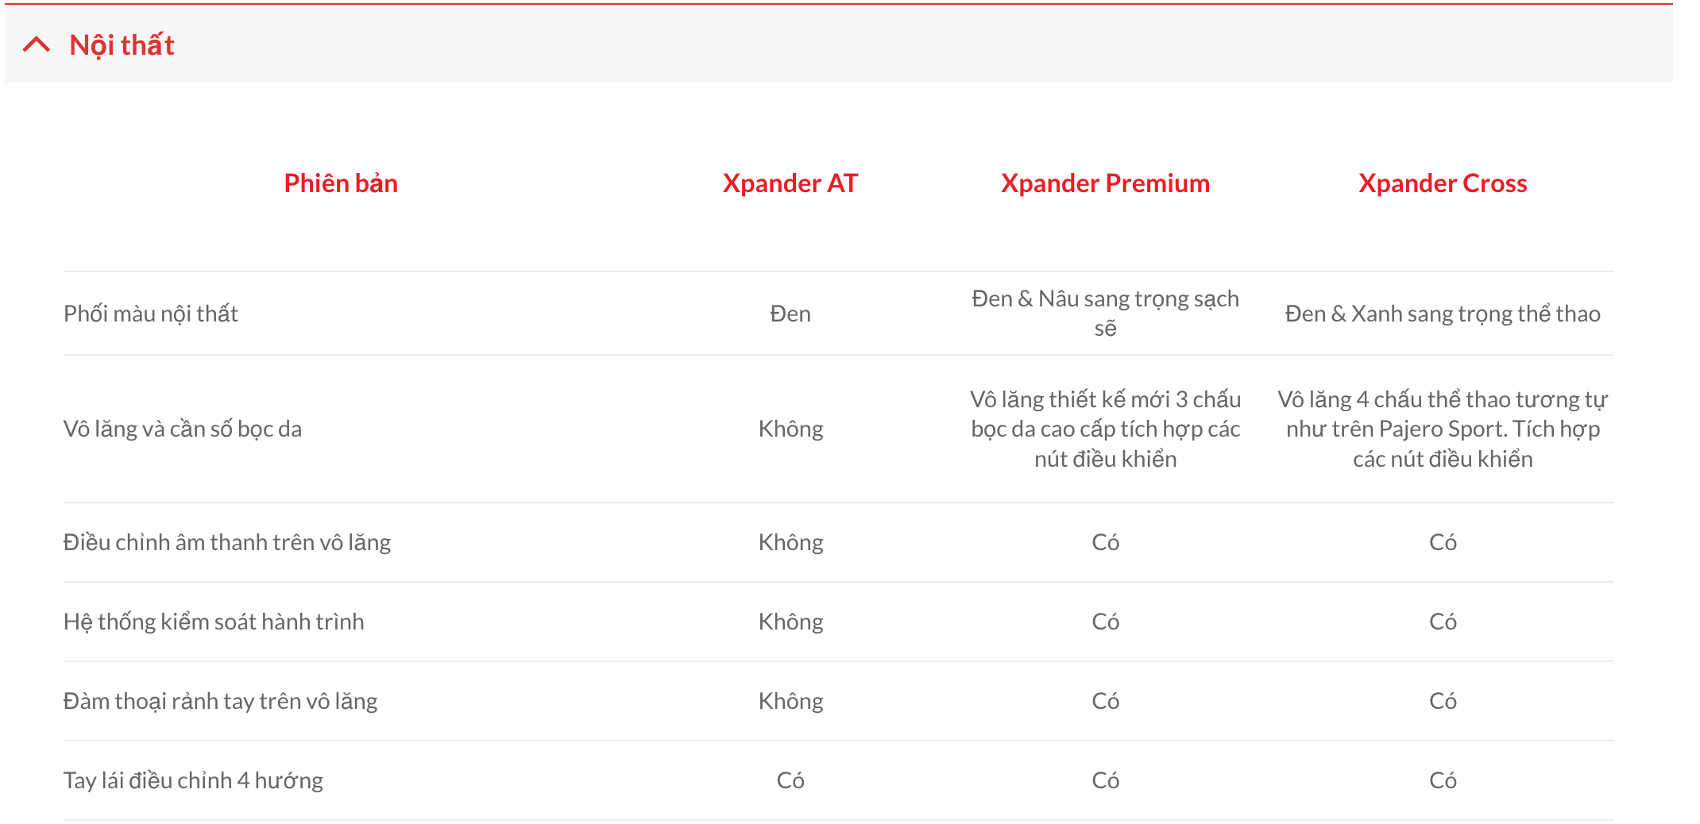Image resolution: width=1700 pixels, height=824 pixels.
Task: Click the Tay lái điều chỉnh 4 hướng label
Action: coord(193,780)
